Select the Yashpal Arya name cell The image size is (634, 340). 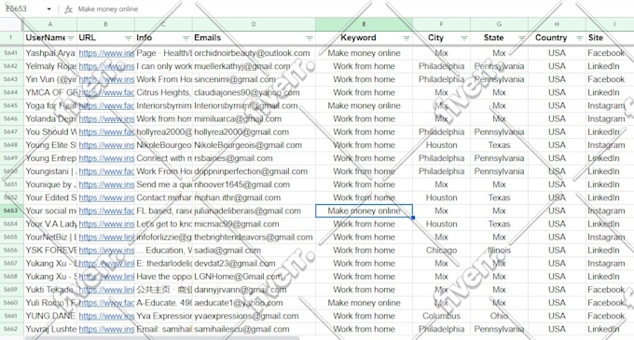click(x=50, y=53)
